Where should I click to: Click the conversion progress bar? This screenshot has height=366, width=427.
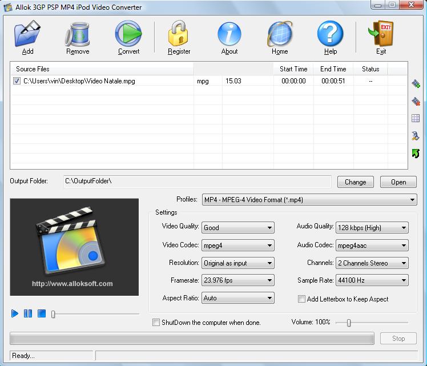click(192, 339)
